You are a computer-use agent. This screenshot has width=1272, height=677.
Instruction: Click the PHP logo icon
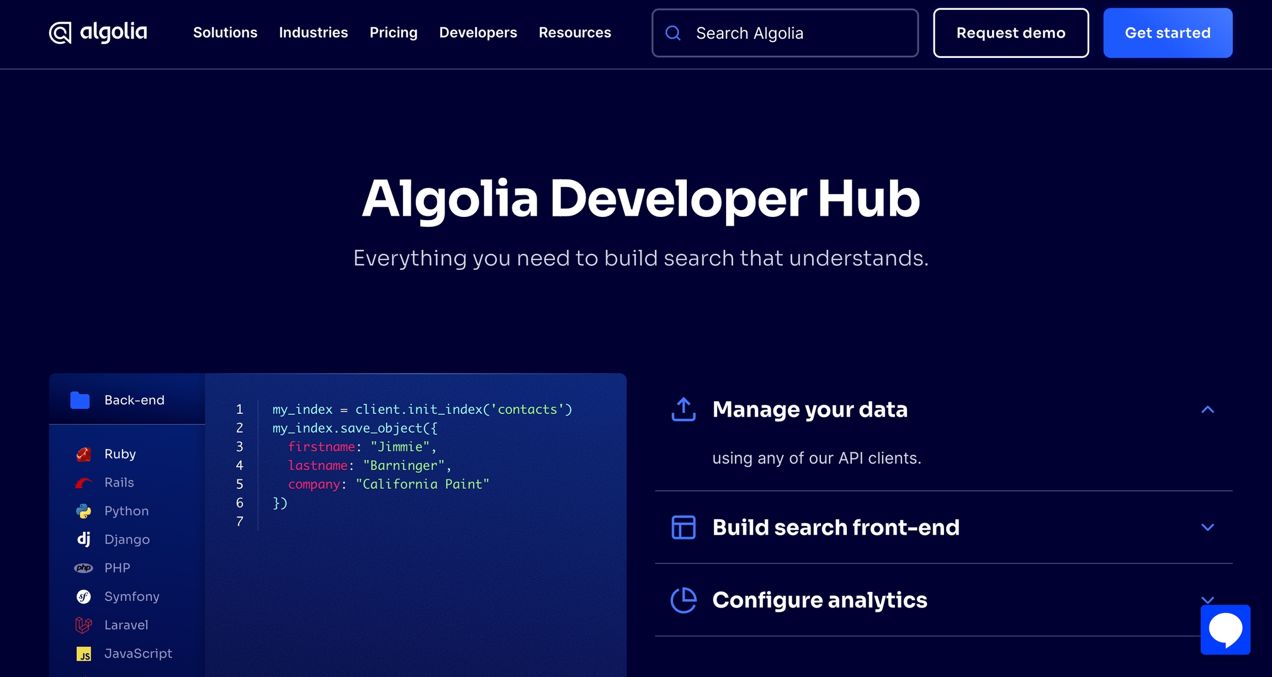[x=83, y=568]
